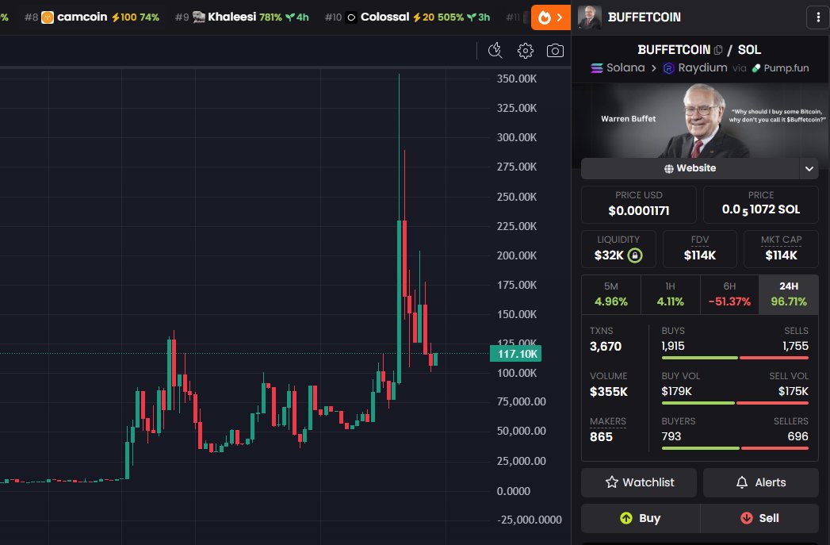830x545 pixels.
Task: Open chart settings gear icon
Action: [x=525, y=50]
